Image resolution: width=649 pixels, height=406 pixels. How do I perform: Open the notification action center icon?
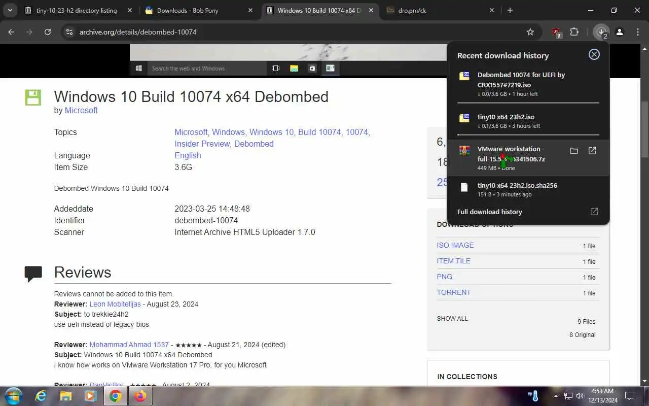click(x=629, y=396)
